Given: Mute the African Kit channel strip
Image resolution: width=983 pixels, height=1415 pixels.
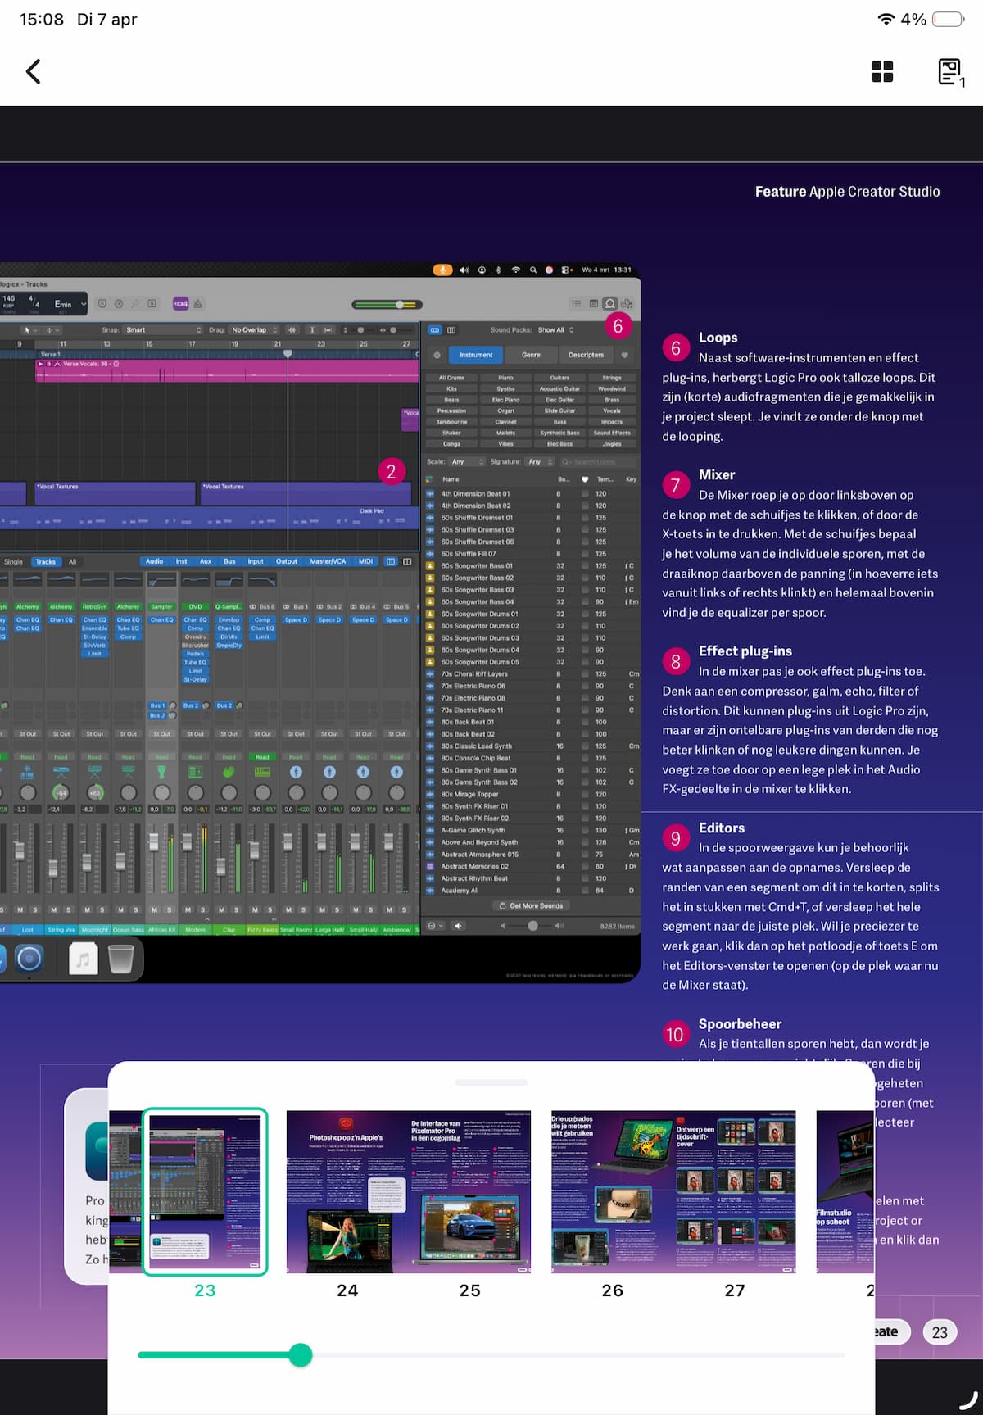Looking at the screenshot, I should coord(155,909).
